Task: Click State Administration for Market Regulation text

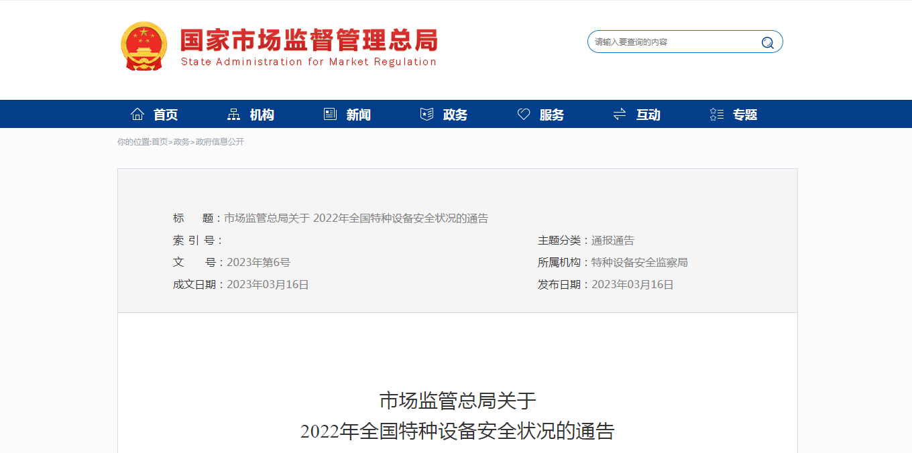Action: 308,62
